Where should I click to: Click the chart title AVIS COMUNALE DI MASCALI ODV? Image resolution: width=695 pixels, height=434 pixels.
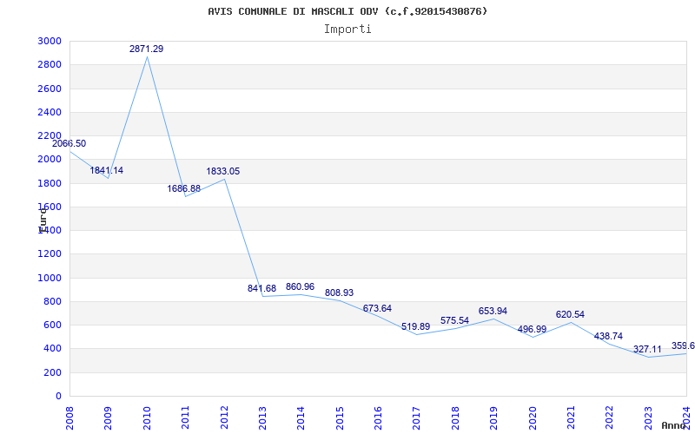coord(347,11)
